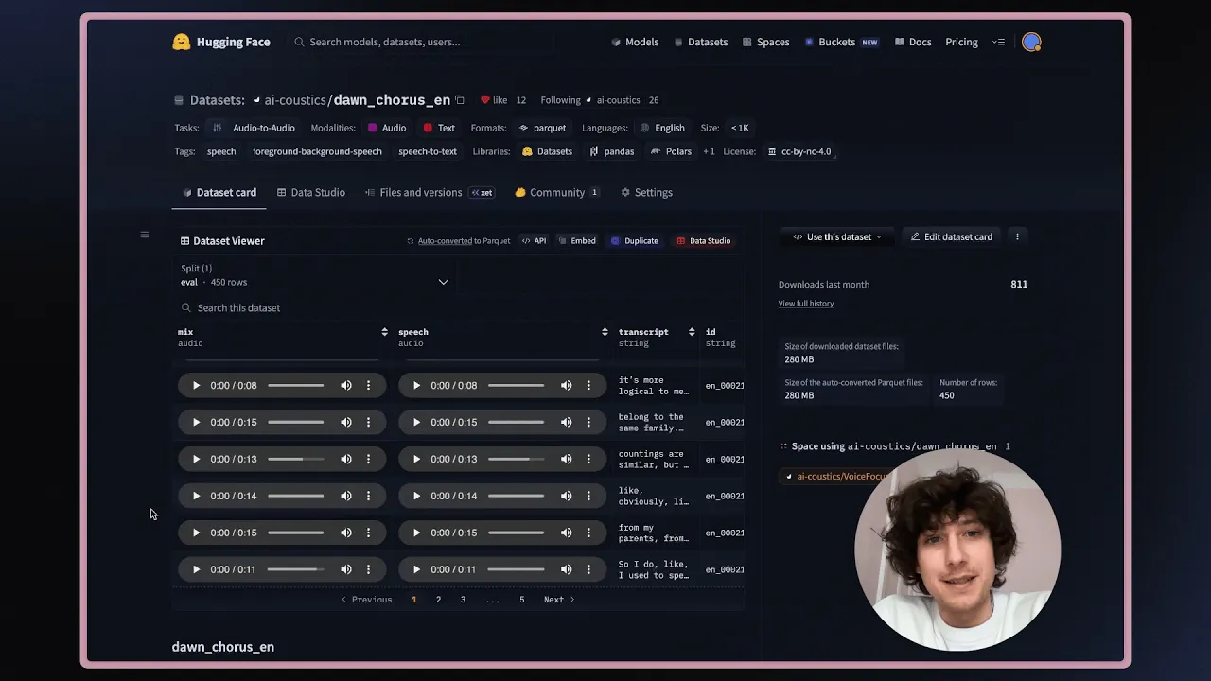
Task: Like the dawn_chorus_en dataset
Action: coord(494,100)
